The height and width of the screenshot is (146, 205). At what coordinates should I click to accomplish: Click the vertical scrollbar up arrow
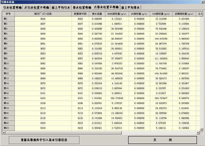(202, 14)
